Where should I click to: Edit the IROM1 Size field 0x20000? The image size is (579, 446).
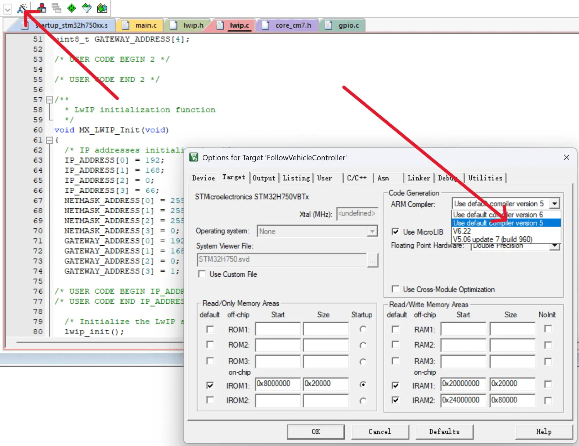(x=326, y=384)
